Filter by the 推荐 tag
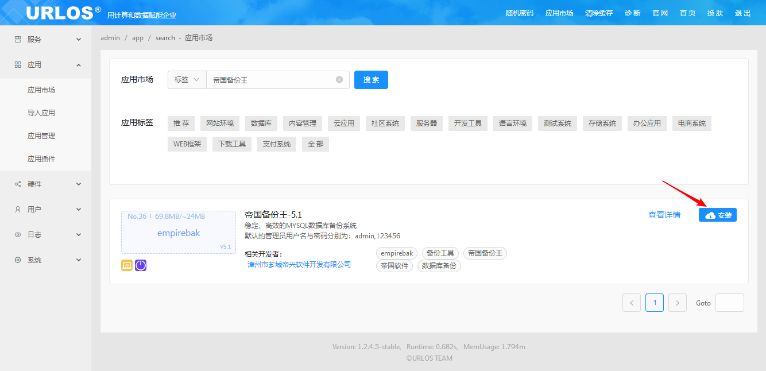Image resolution: width=766 pixels, height=371 pixels. (181, 123)
